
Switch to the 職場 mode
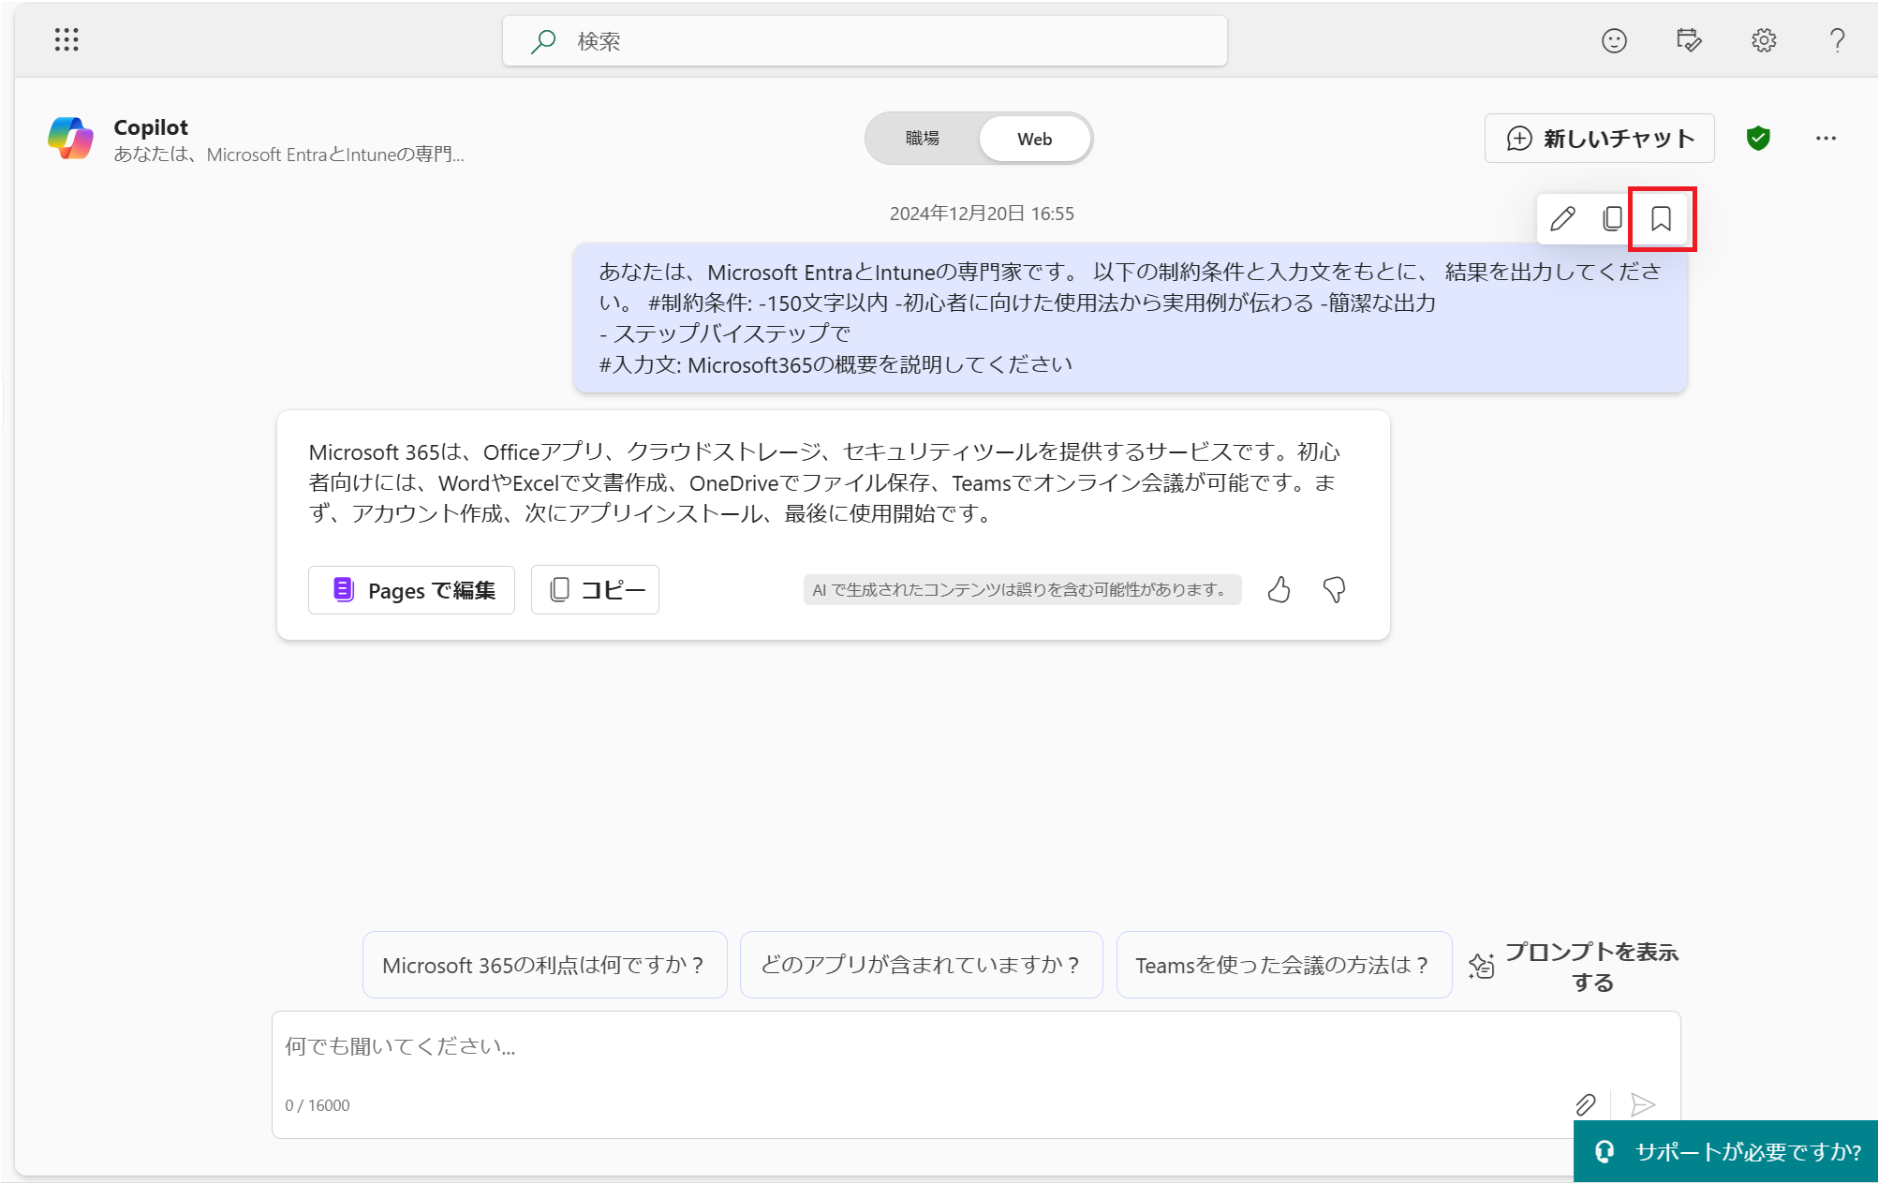923,139
